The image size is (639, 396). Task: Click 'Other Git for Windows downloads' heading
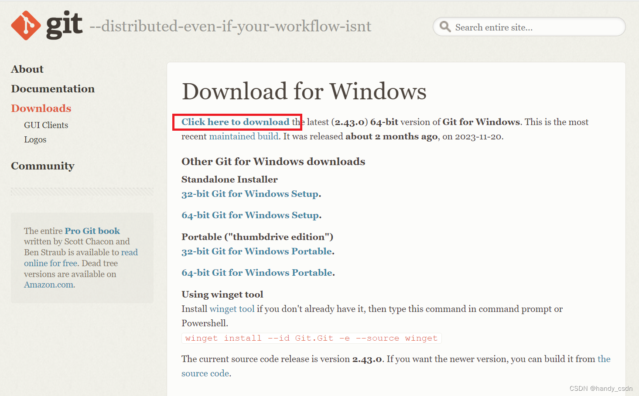[x=273, y=162]
